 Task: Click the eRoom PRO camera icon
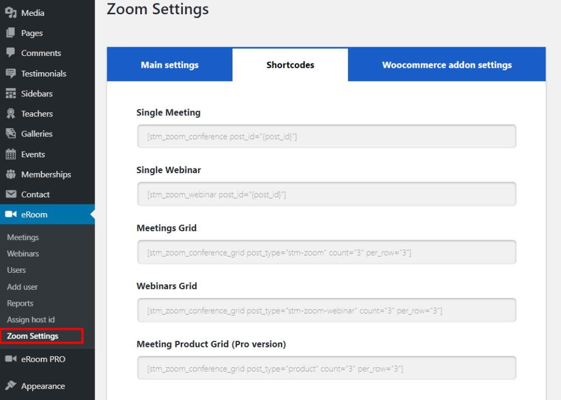[10, 359]
